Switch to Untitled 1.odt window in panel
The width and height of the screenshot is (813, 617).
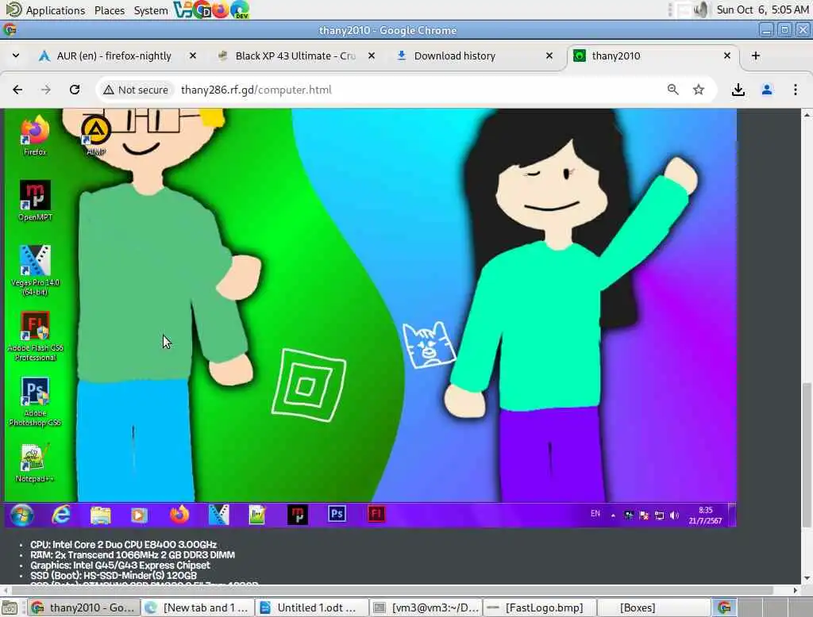[313, 607]
